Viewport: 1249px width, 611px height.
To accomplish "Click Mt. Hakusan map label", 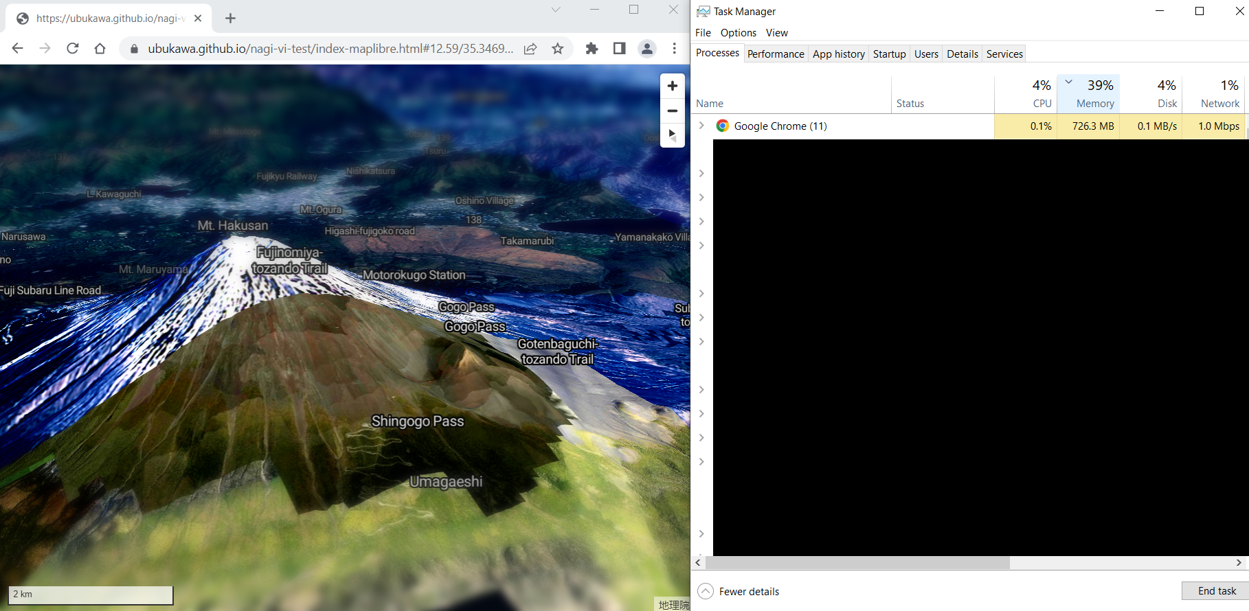I will (233, 225).
